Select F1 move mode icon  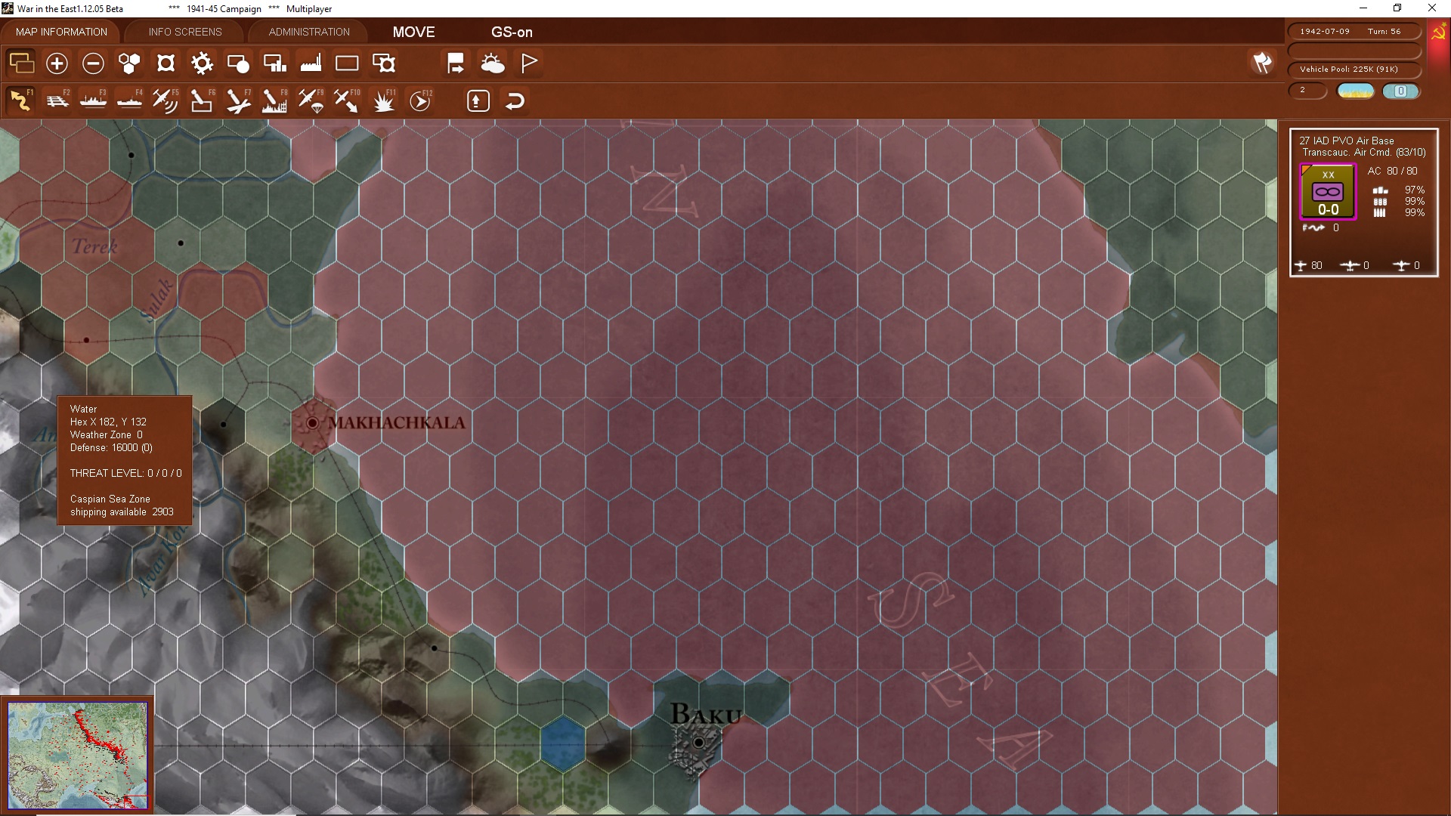pos(21,100)
